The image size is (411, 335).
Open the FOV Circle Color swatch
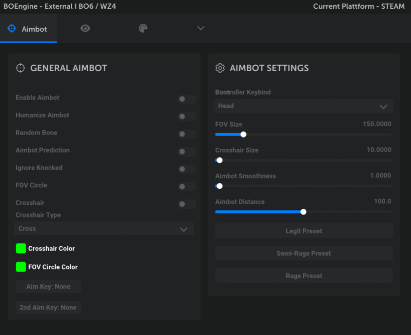coord(21,267)
